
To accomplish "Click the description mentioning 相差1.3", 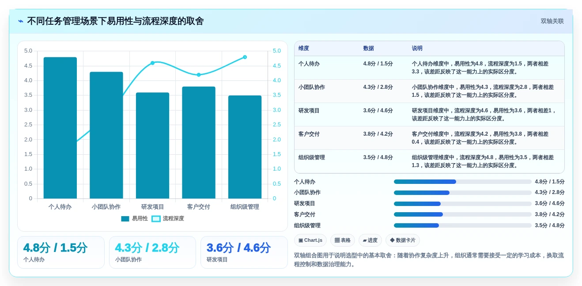I will (x=483, y=161).
